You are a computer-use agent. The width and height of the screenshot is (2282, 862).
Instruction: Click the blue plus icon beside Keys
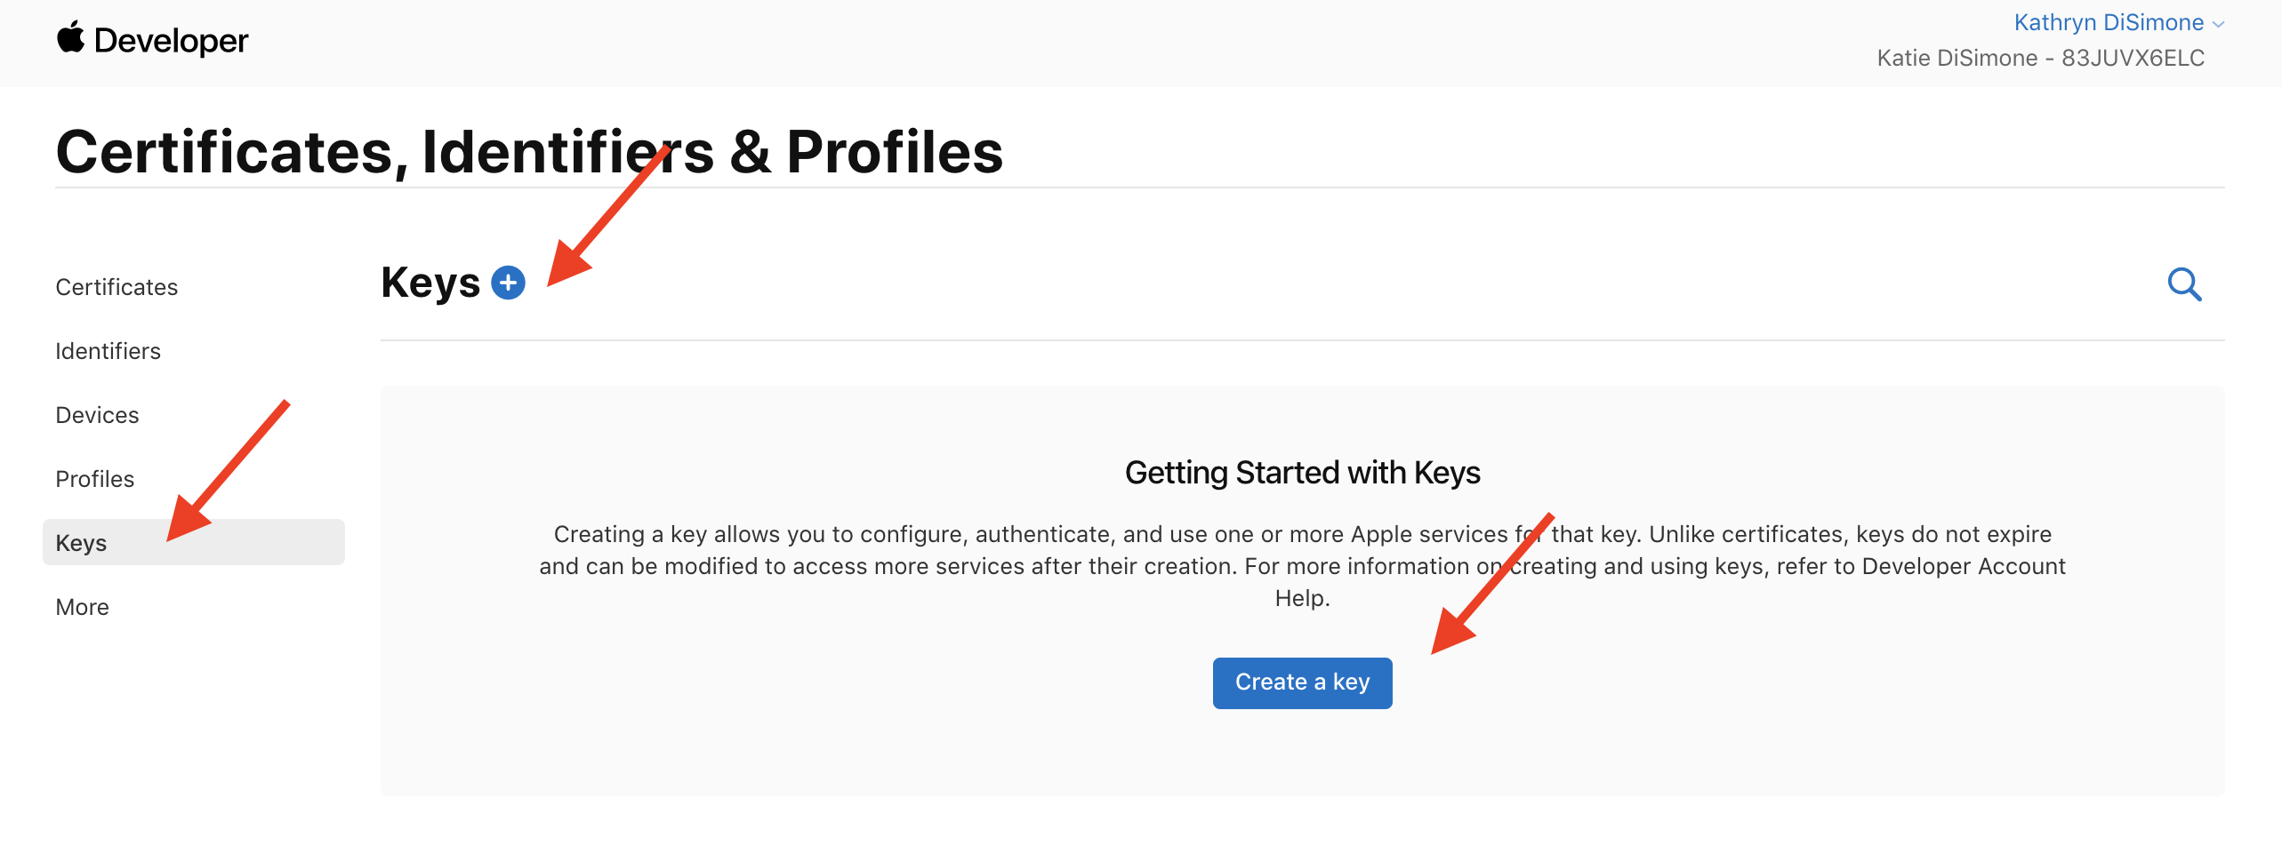(x=508, y=283)
